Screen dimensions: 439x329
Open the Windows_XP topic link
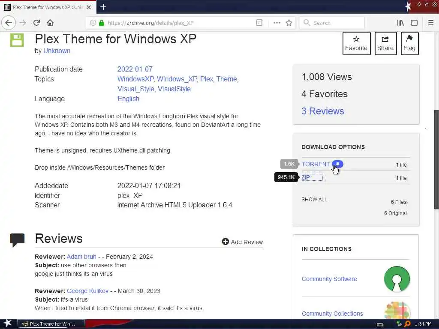tap(177, 79)
